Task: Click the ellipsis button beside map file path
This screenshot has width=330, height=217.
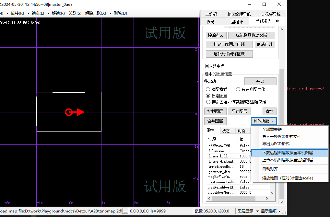Action: point(125,211)
